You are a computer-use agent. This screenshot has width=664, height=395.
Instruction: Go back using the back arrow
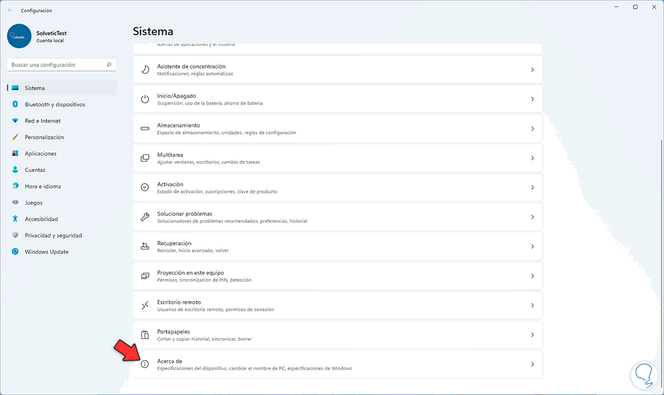click(10, 11)
